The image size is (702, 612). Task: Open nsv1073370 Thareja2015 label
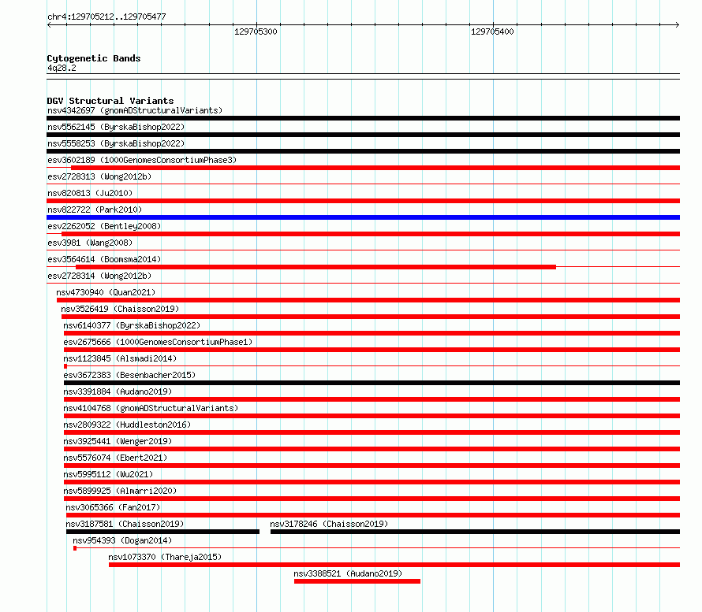click(165, 557)
